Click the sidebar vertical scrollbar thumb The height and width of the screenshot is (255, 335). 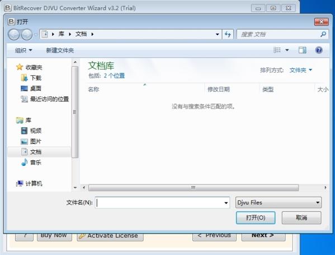coord(74,112)
